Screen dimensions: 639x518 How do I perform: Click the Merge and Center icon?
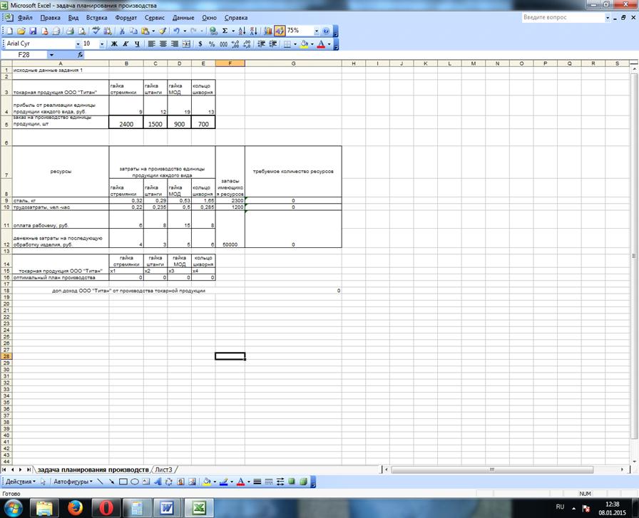click(187, 44)
